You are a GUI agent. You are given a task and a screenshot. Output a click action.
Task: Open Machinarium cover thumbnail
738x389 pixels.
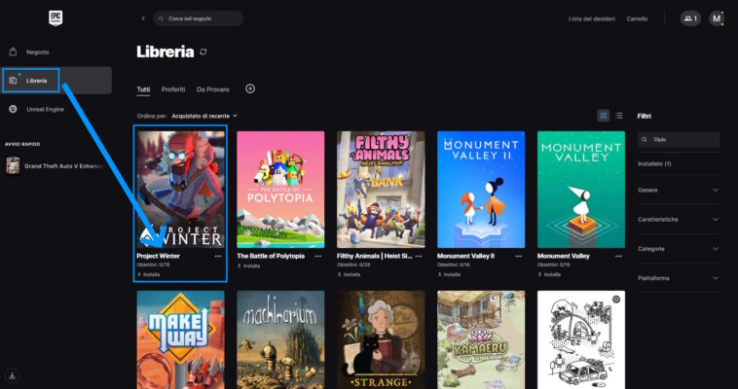point(280,339)
